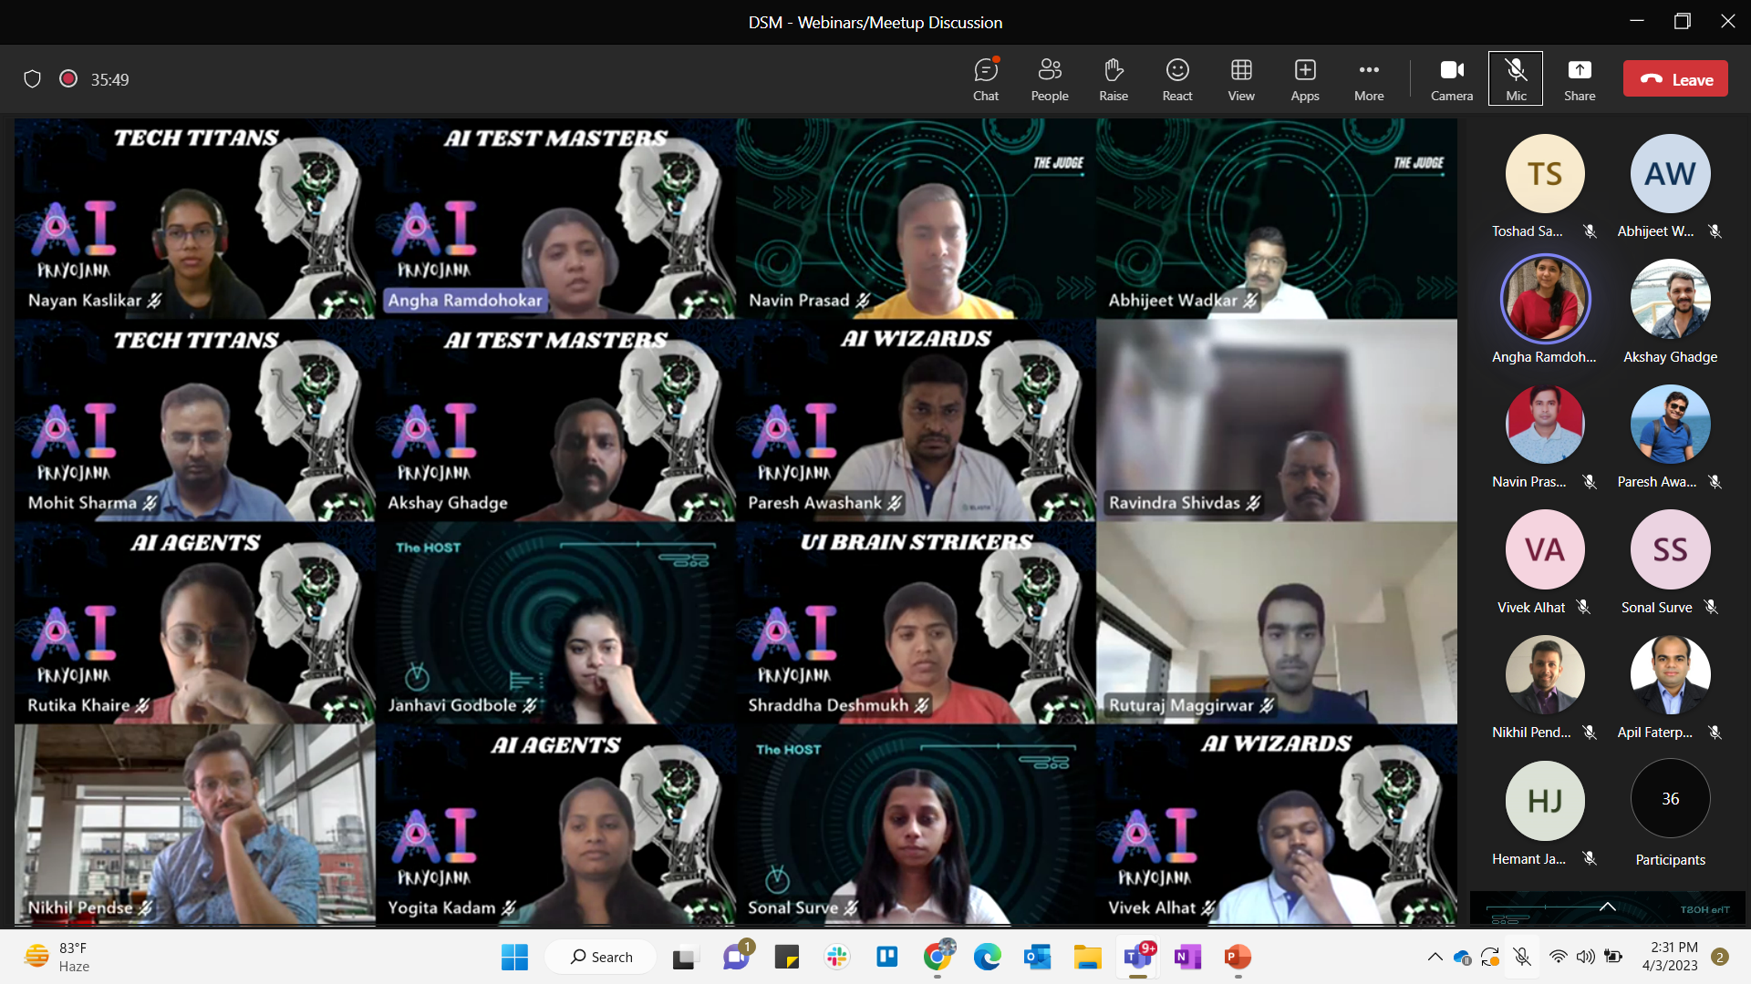Open the View layout options
Image resolution: width=1751 pixels, height=984 pixels.
(x=1240, y=79)
